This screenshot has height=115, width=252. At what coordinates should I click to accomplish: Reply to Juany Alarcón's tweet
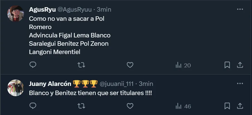(33, 106)
